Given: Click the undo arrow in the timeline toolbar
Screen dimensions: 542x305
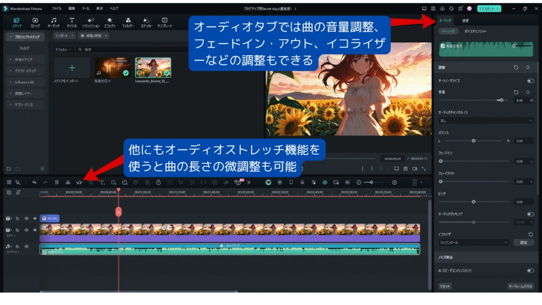Looking at the screenshot, I should click(x=34, y=183).
